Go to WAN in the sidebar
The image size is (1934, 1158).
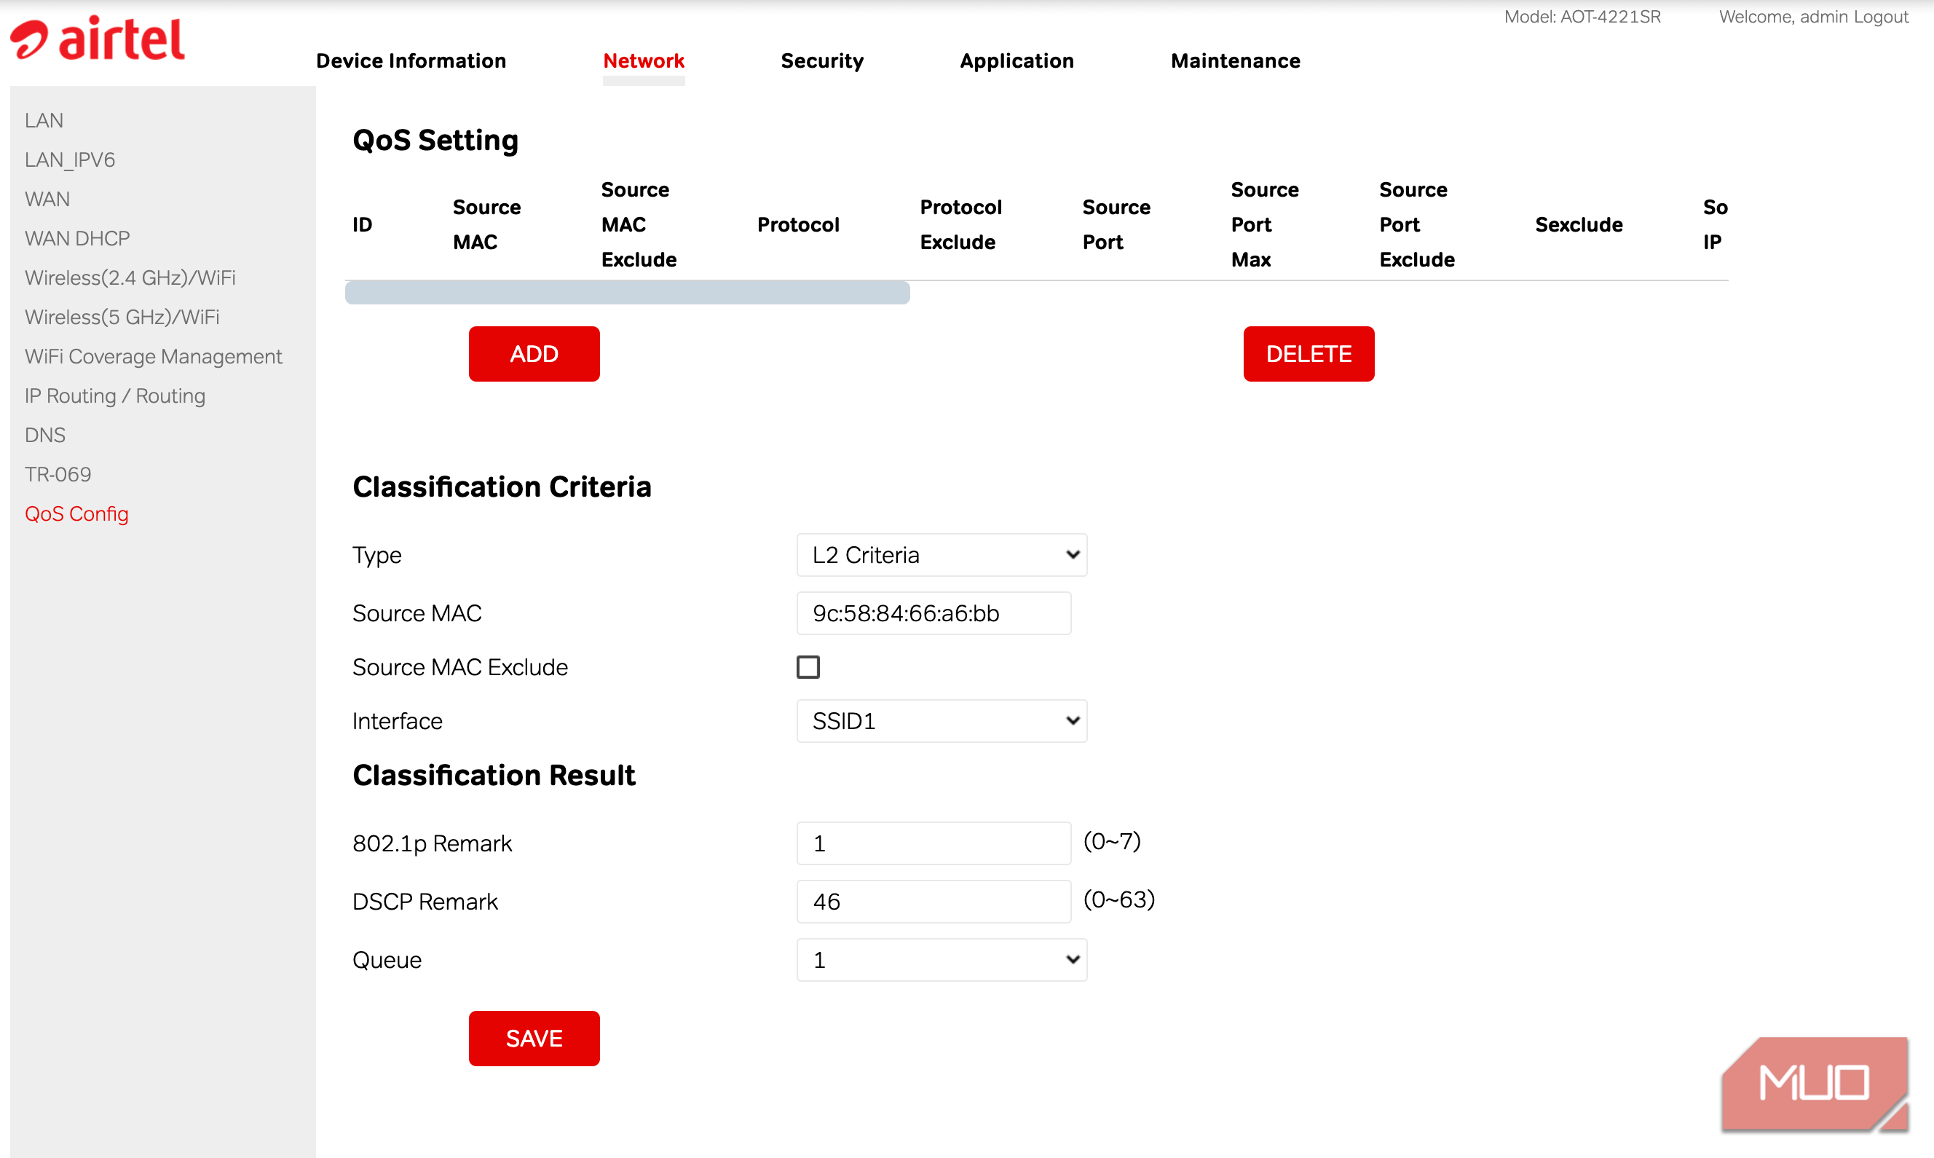[47, 198]
